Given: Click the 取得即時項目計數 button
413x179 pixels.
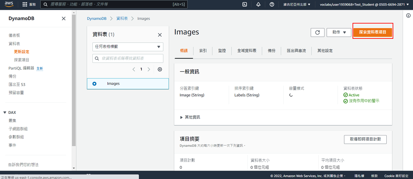Looking at the screenshot, I should coord(365,139).
